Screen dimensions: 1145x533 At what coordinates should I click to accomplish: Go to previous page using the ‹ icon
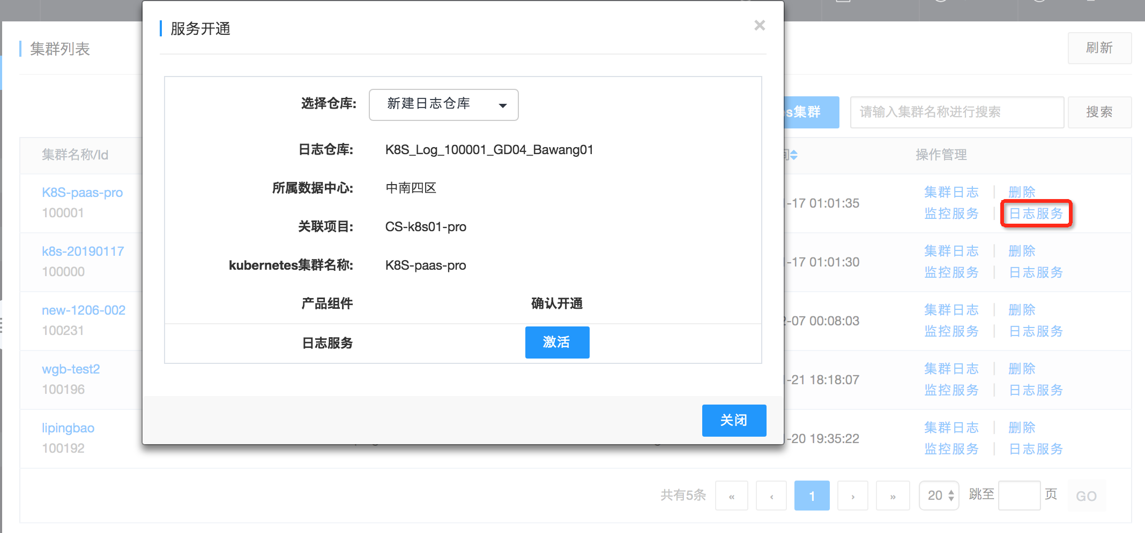pyautogui.click(x=771, y=496)
